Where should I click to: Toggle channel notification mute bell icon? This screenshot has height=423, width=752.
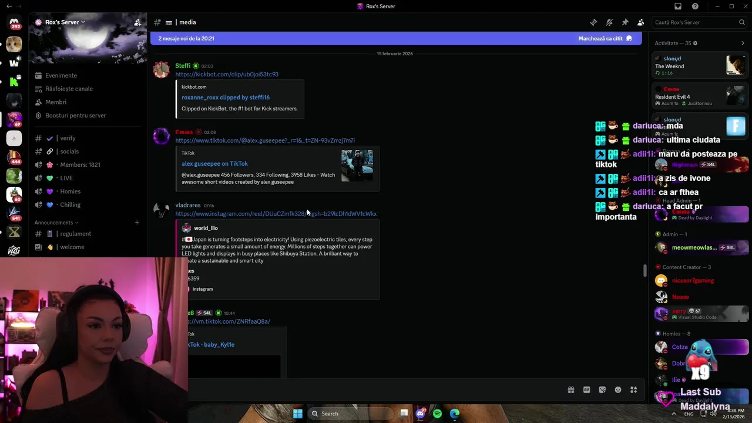609,22
